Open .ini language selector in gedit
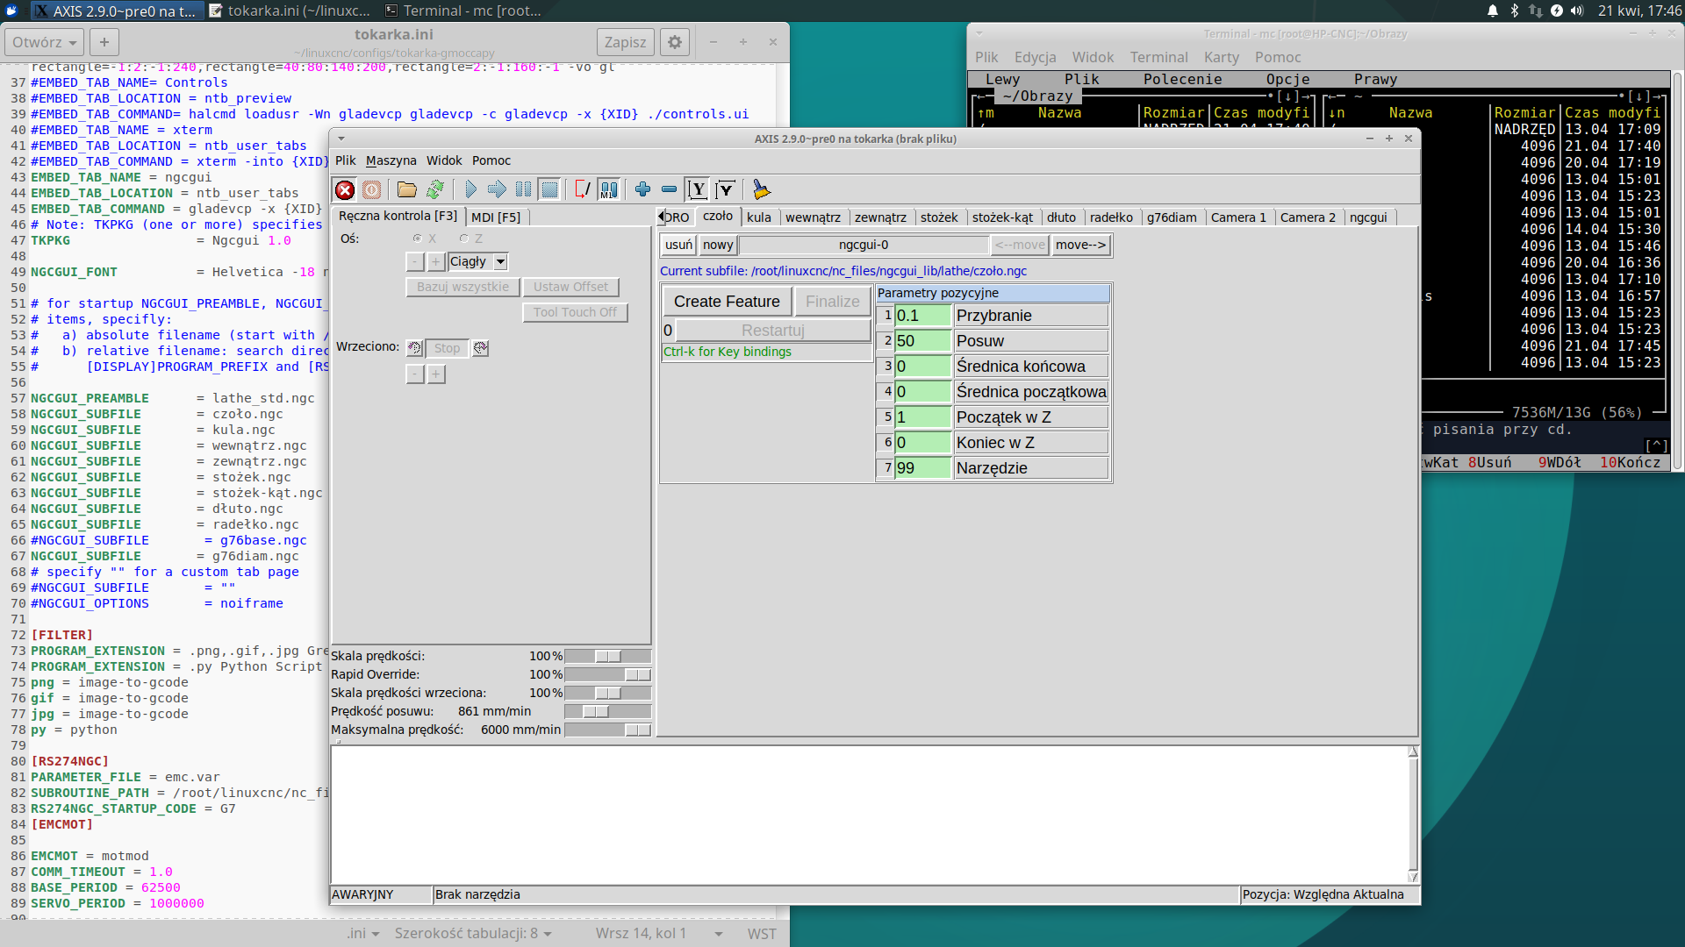The height and width of the screenshot is (947, 1685). [x=362, y=933]
